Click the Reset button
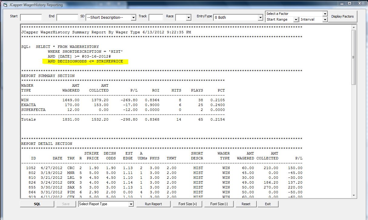Image resolution: width=368 pixels, height=220 pixels. (x=246, y=204)
